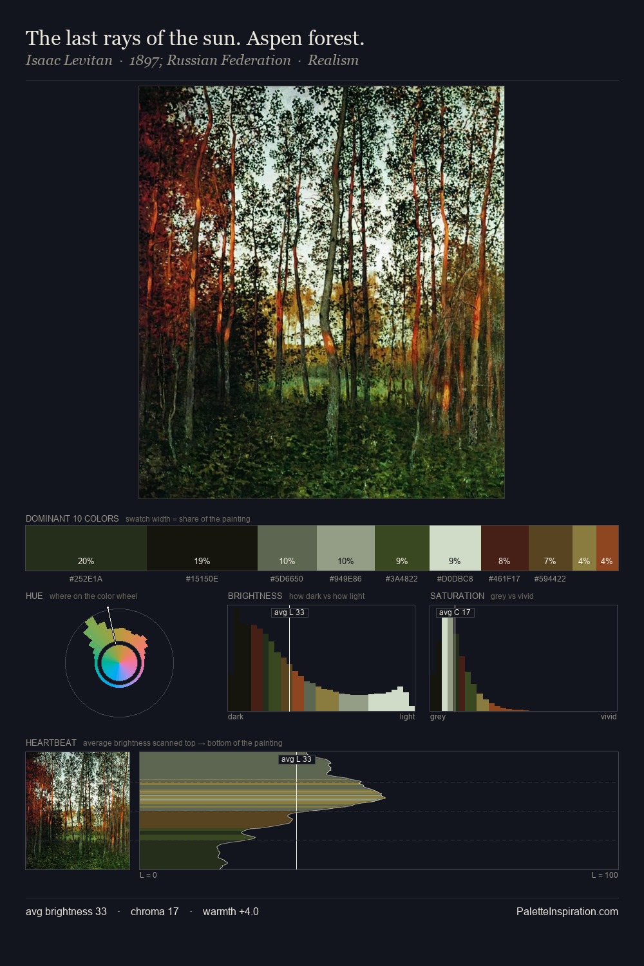Click the 'light' axis label under brightness
This screenshot has width=644, height=966.
[407, 717]
